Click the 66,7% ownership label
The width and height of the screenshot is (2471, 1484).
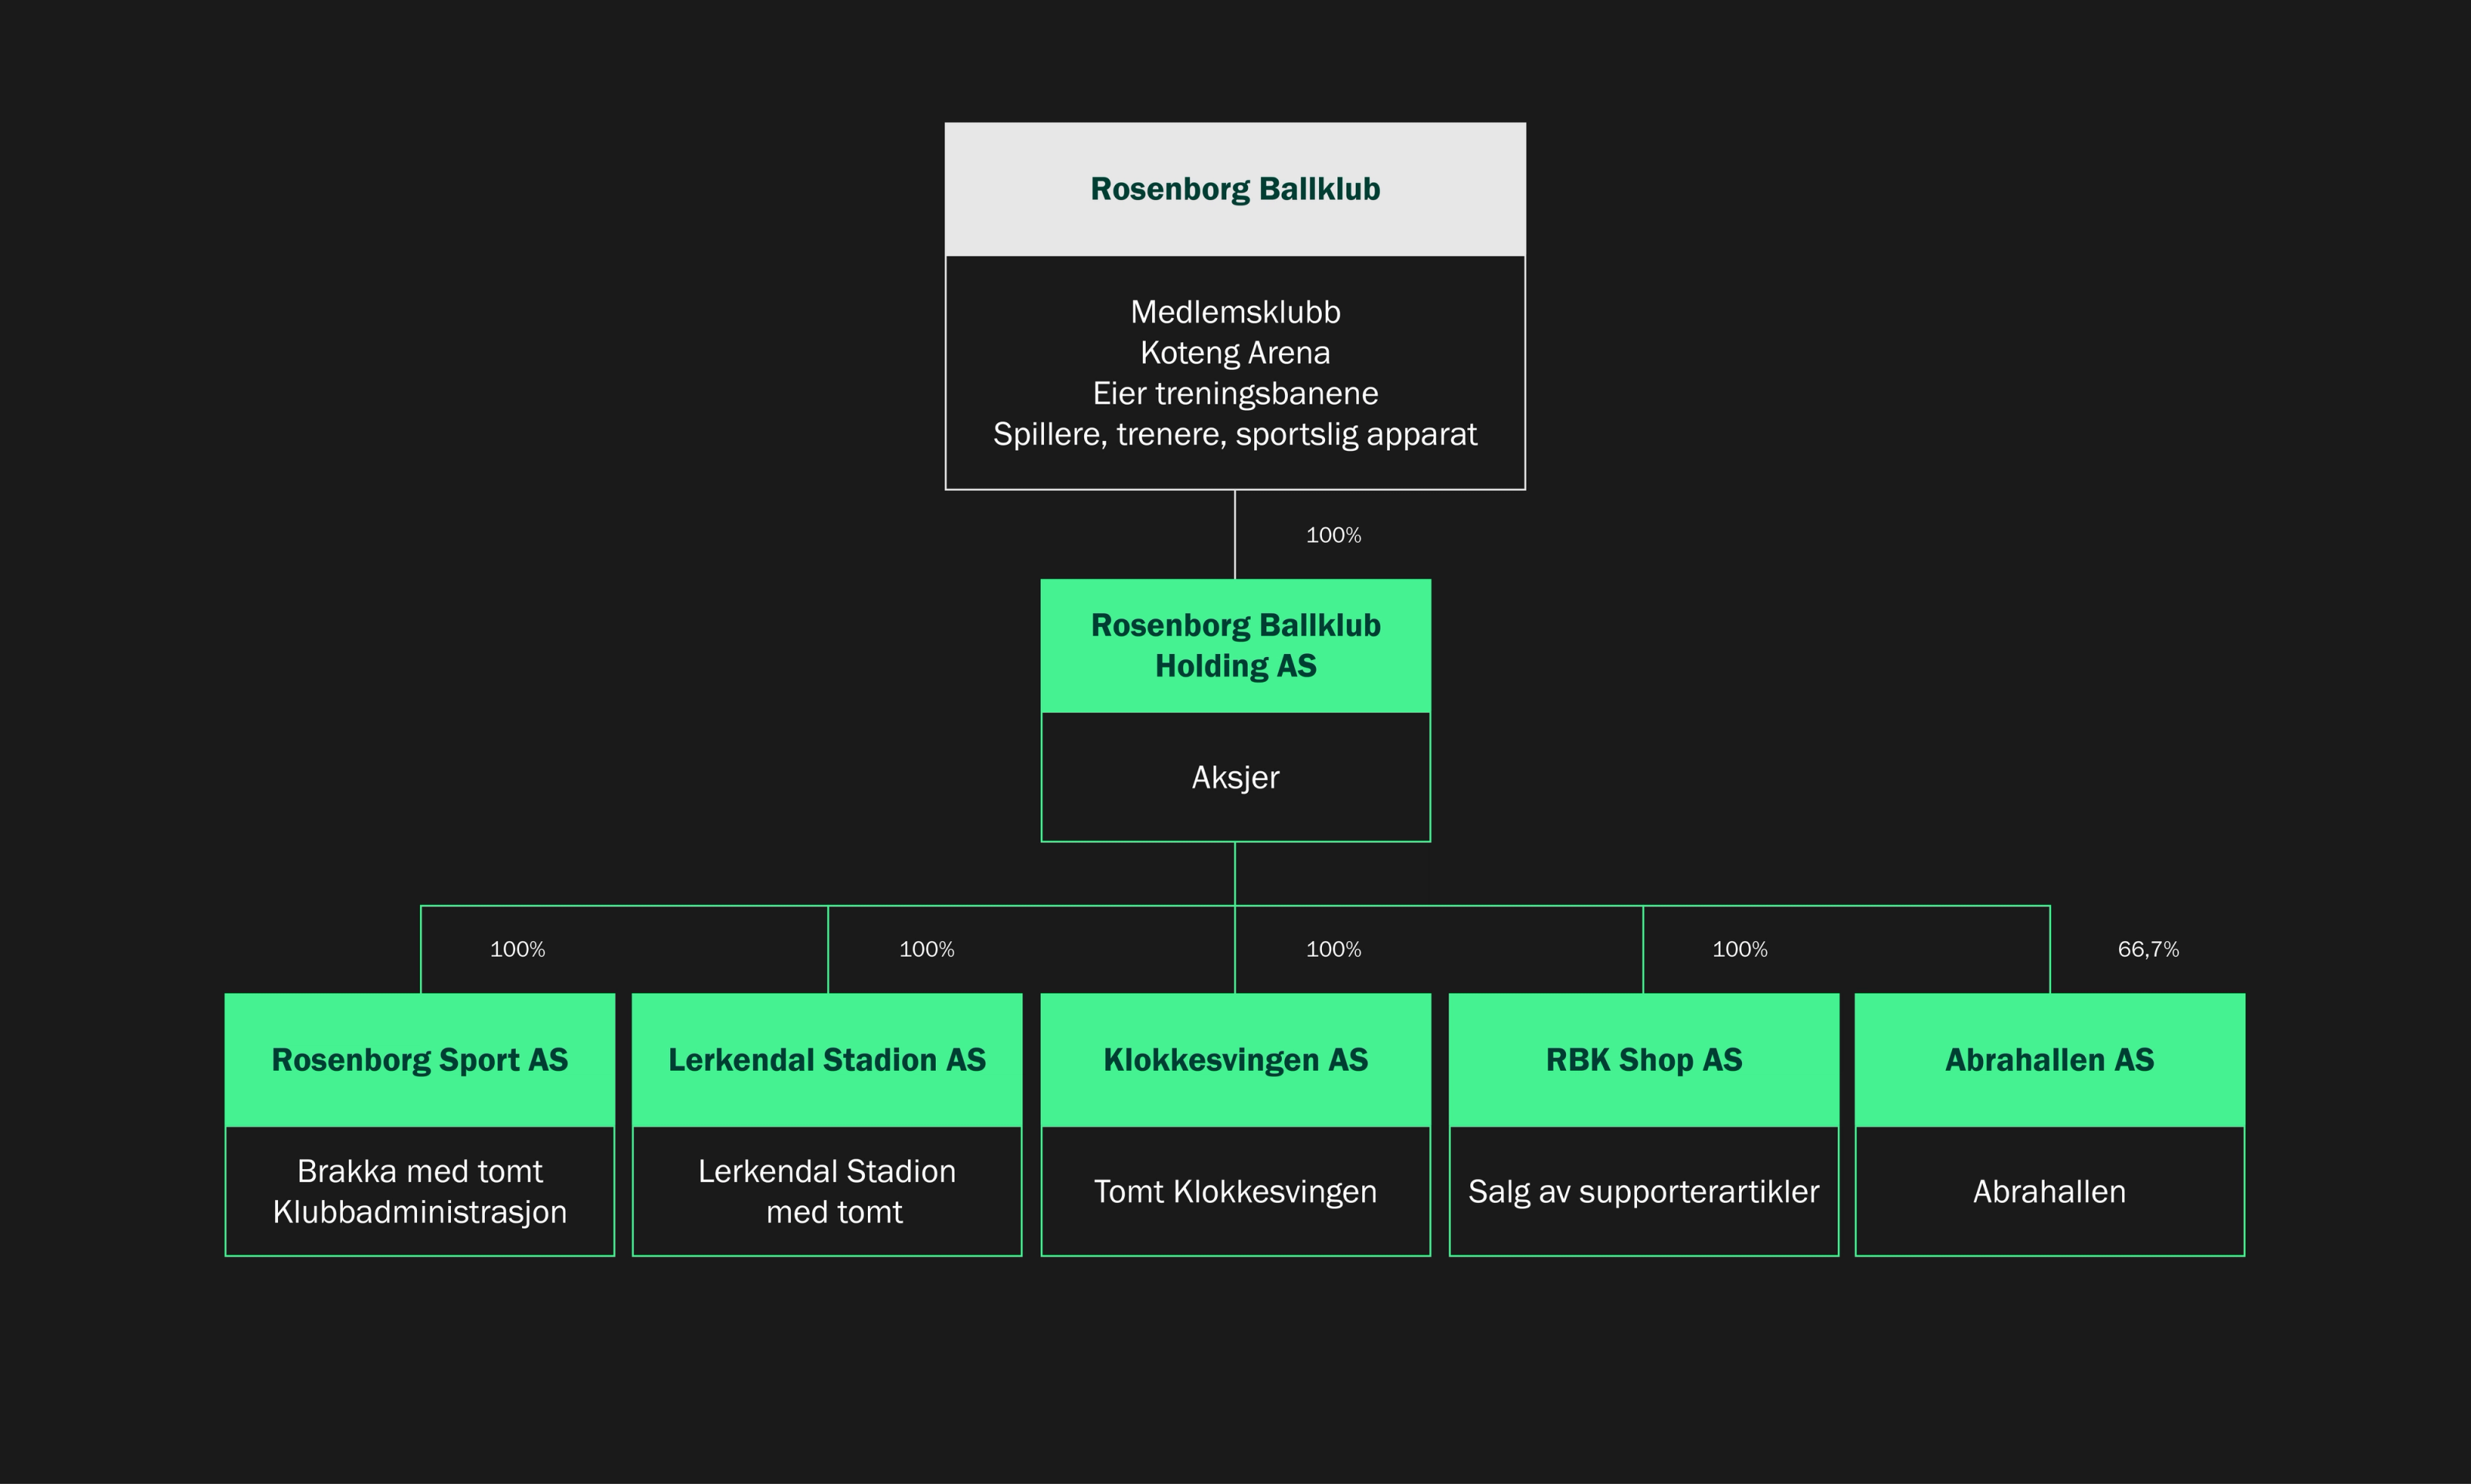pyautogui.click(x=2147, y=949)
